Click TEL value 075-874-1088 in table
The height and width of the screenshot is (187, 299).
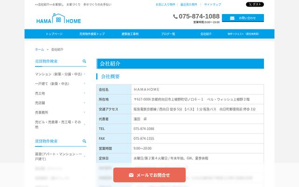coord(143,129)
